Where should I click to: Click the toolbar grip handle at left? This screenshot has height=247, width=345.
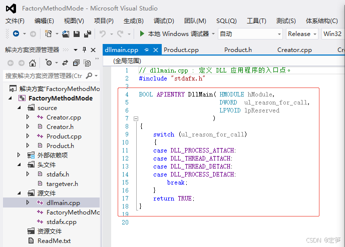[x=7, y=34]
